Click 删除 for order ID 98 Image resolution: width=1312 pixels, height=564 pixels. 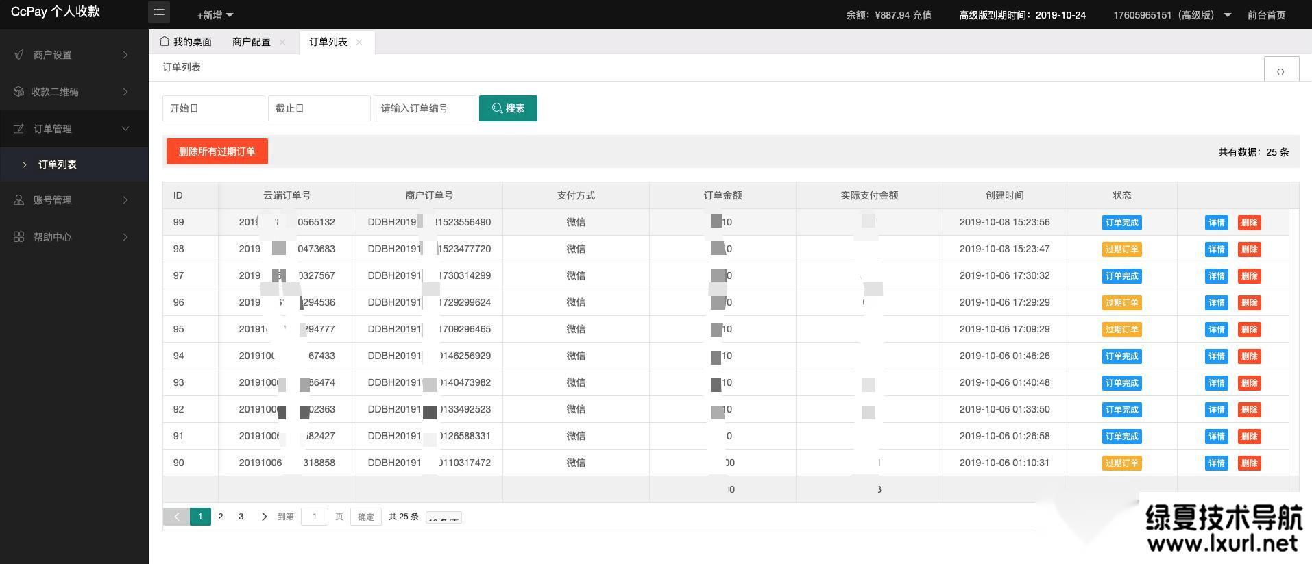1250,249
